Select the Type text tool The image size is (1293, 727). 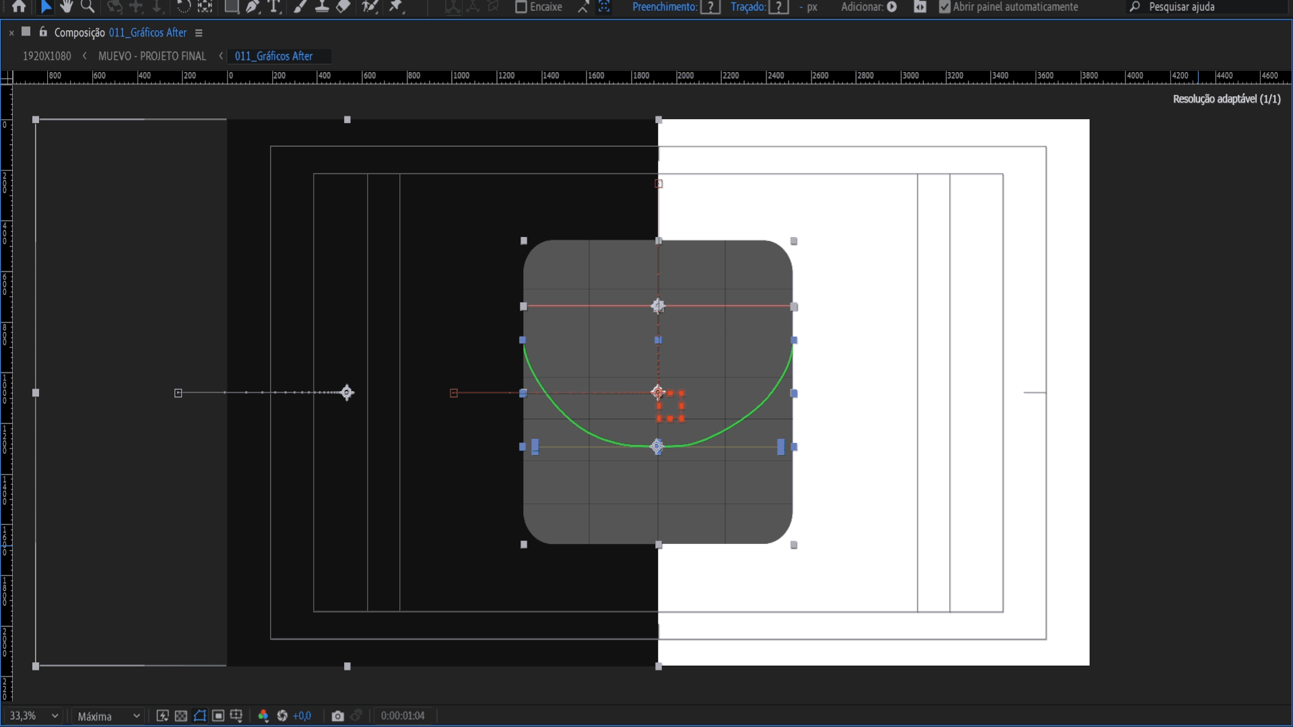[274, 7]
